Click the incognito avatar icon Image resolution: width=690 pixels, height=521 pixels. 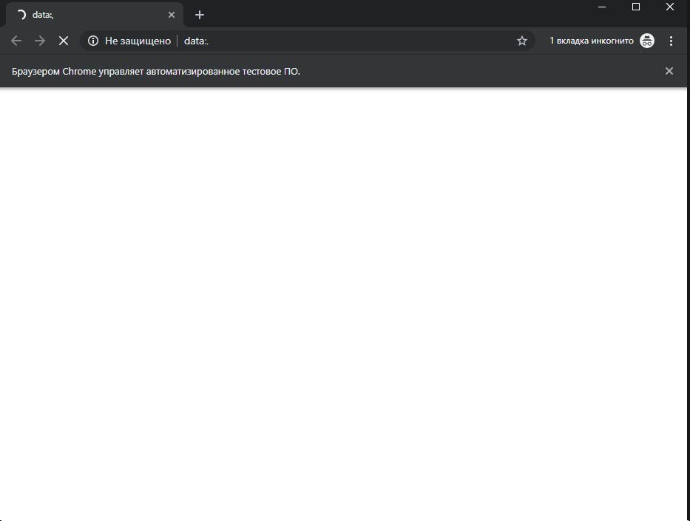click(x=647, y=41)
